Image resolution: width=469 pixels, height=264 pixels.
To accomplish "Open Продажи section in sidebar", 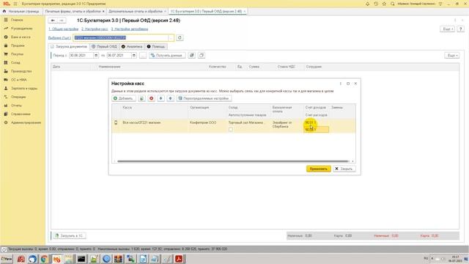I will (x=18, y=45).
